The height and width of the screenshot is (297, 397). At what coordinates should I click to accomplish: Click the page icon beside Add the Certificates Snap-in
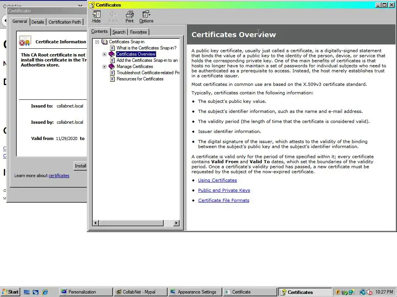[x=112, y=60]
